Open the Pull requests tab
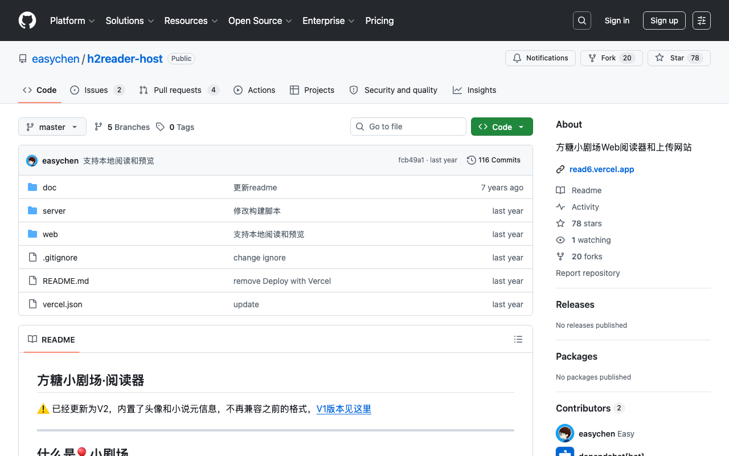 tap(179, 90)
